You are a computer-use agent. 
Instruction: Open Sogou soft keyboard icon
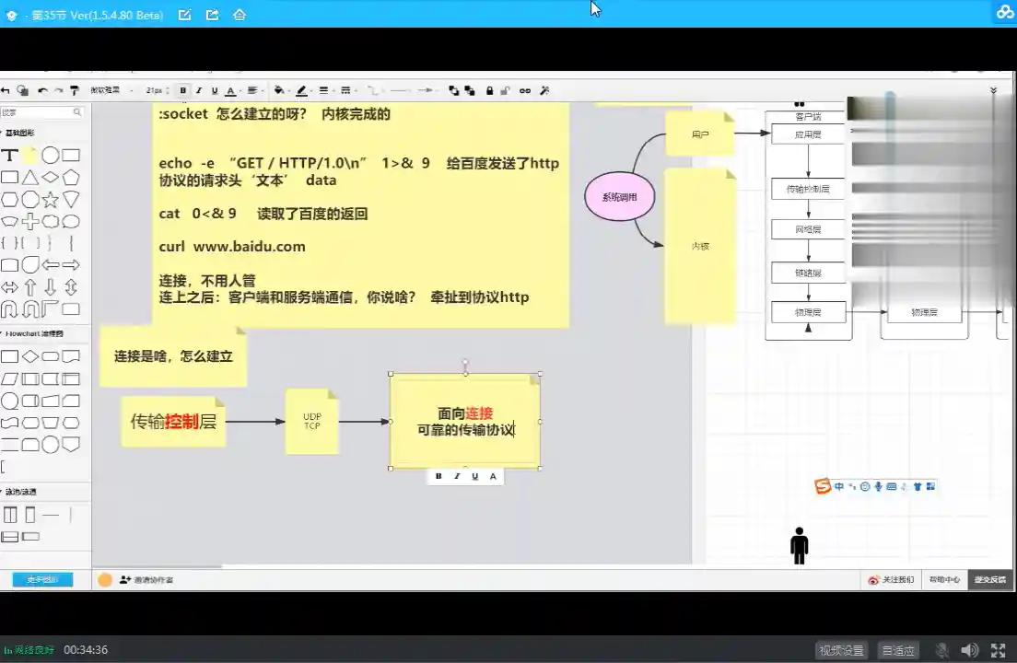point(891,486)
